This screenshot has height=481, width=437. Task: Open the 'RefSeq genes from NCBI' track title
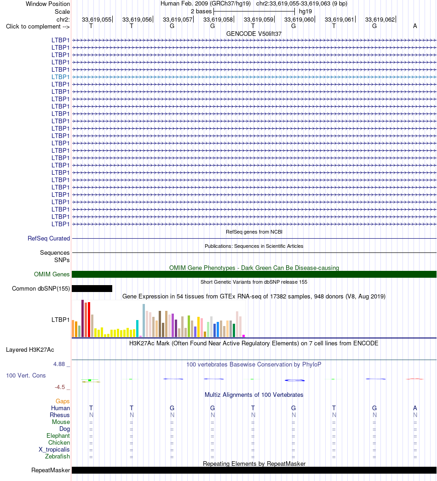point(254,232)
